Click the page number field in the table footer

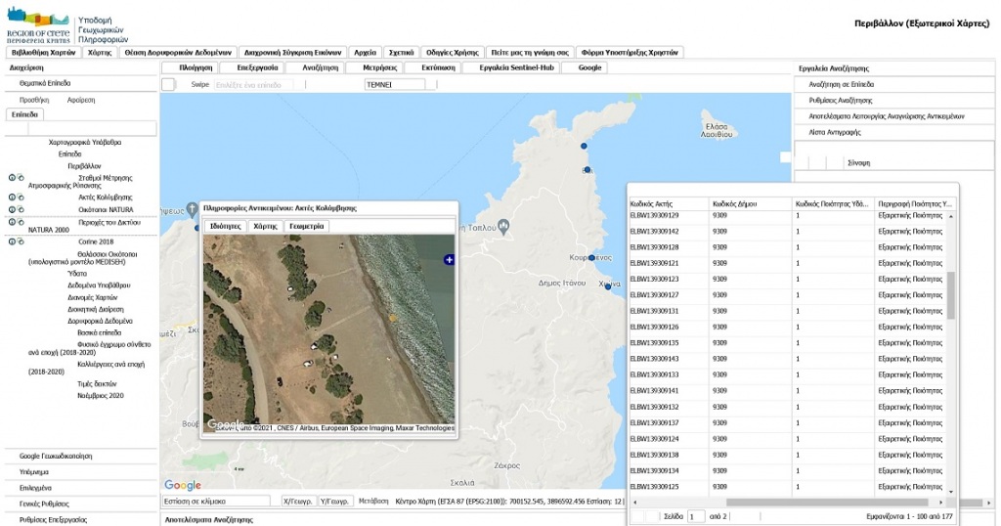tap(695, 515)
